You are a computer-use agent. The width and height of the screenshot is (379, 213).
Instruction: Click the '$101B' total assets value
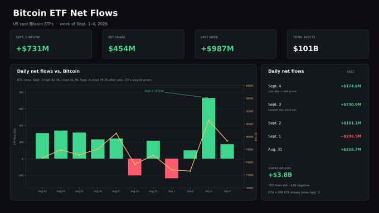pyautogui.click(x=306, y=49)
